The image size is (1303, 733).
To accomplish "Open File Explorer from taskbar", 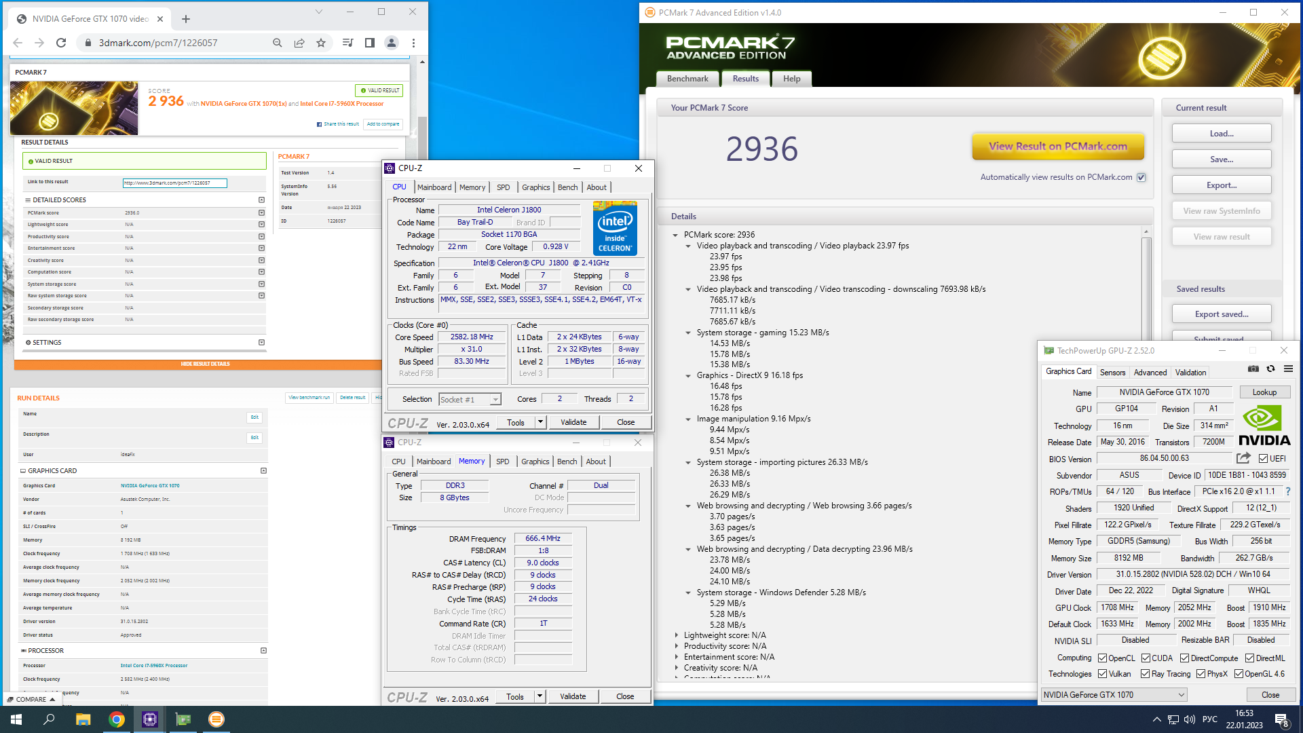I will coord(83,719).
